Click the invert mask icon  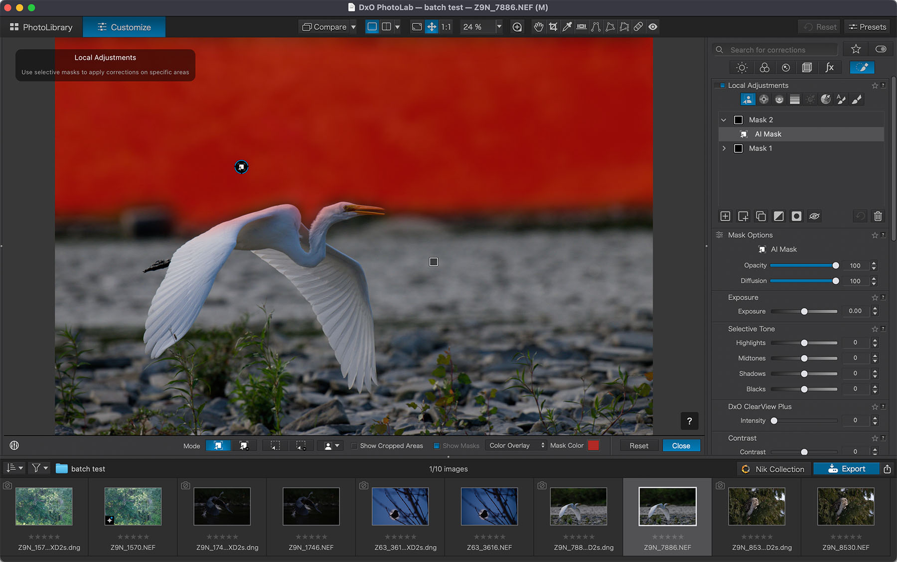point(778,216)
